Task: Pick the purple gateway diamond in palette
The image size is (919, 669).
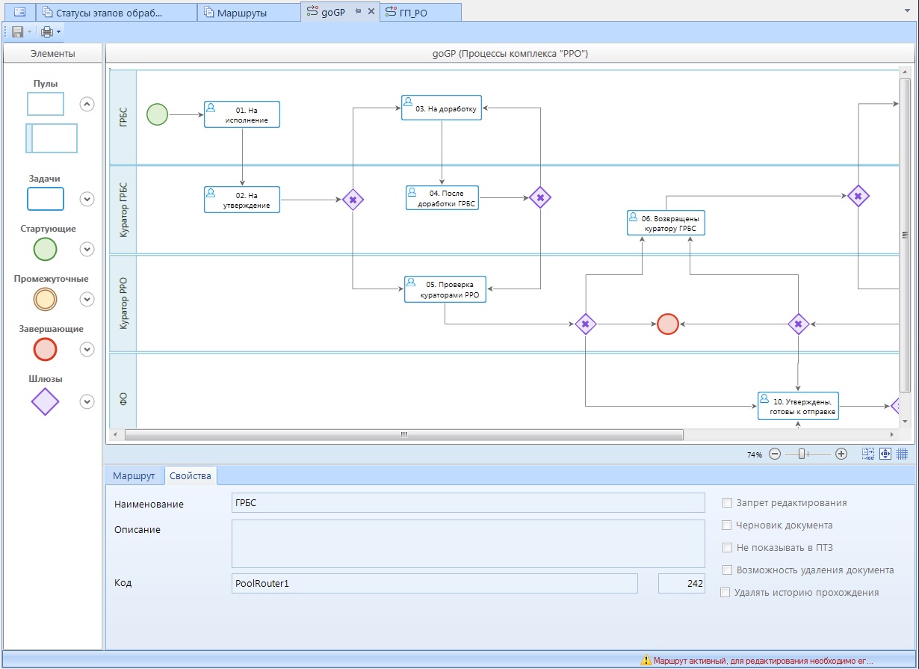Action: (x=45, y=401)
